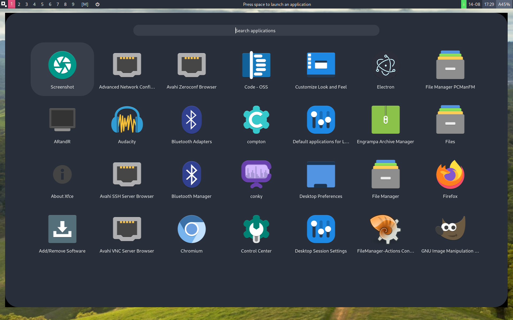Launch FileManager-Actions Configuration tool
513x320 pixels.
tap(386, 233)
